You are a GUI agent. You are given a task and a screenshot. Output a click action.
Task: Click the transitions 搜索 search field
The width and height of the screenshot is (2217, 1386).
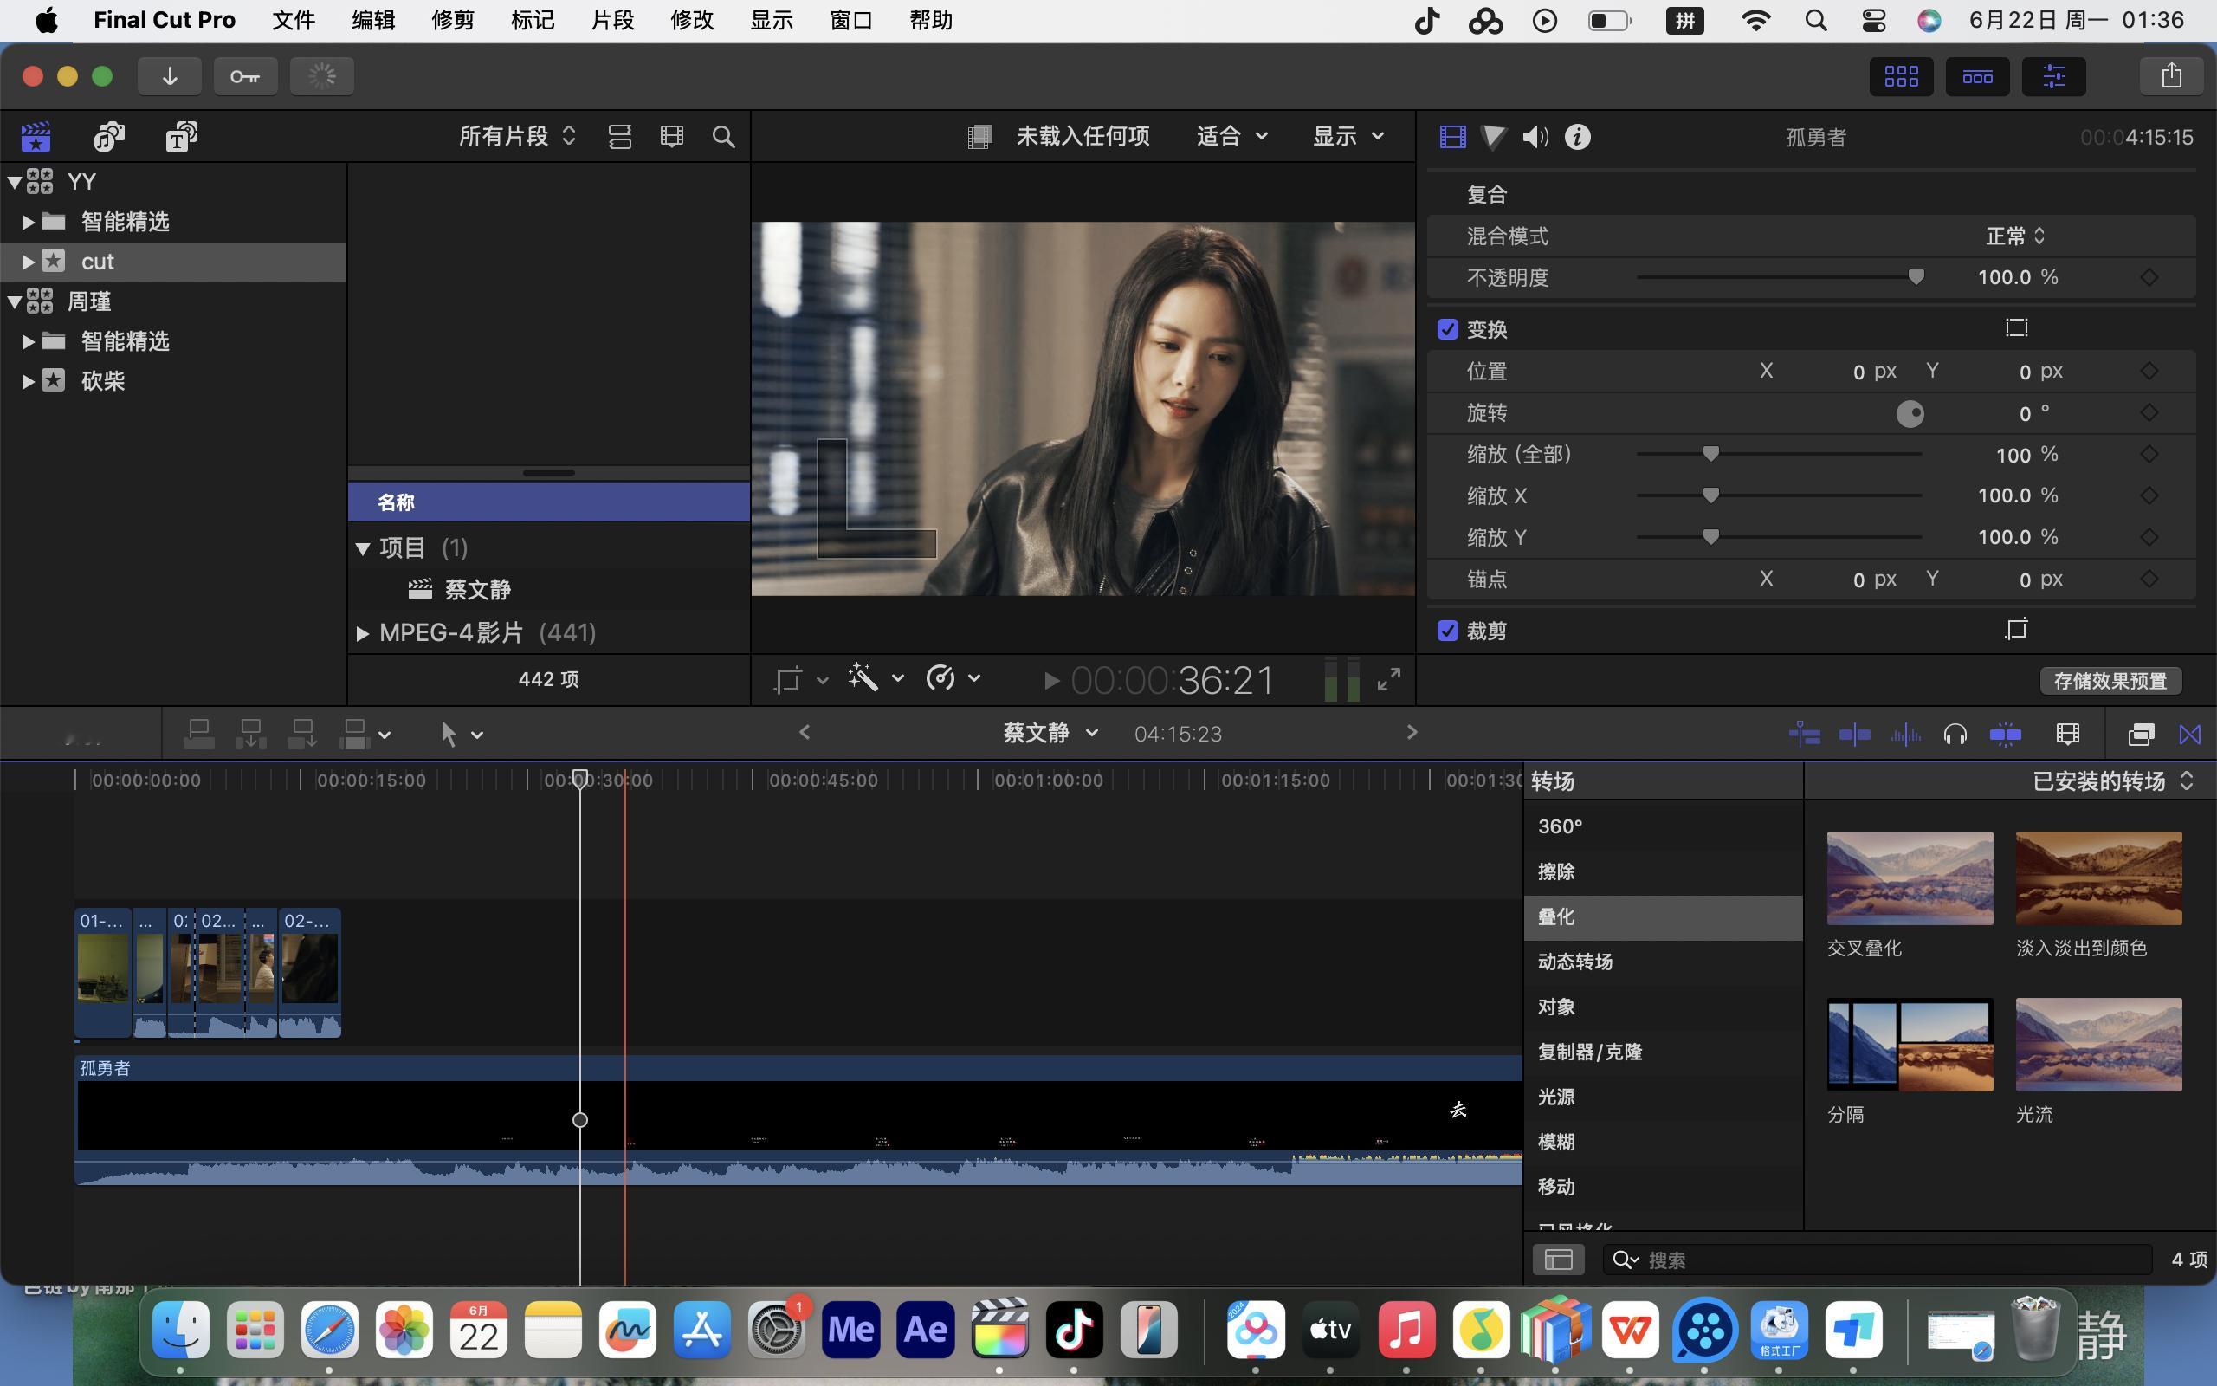tap(1878, 1260)
